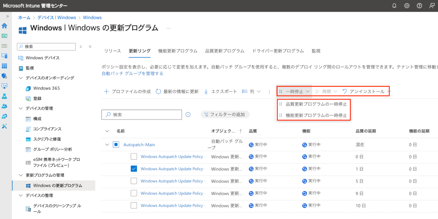Open the Dashboard icon in left rail
438x219 pixels.
tap(4, 36)
